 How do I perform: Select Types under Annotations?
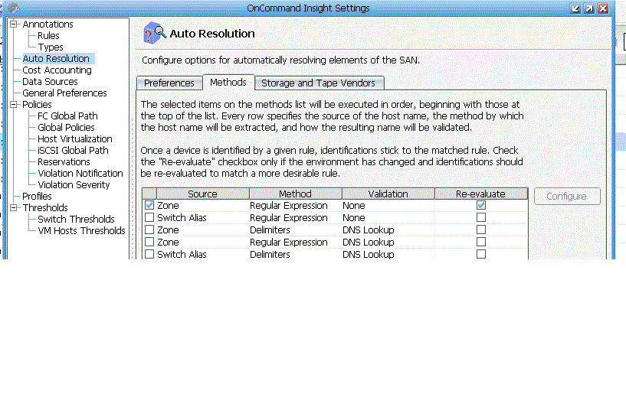tap(51, 47)
